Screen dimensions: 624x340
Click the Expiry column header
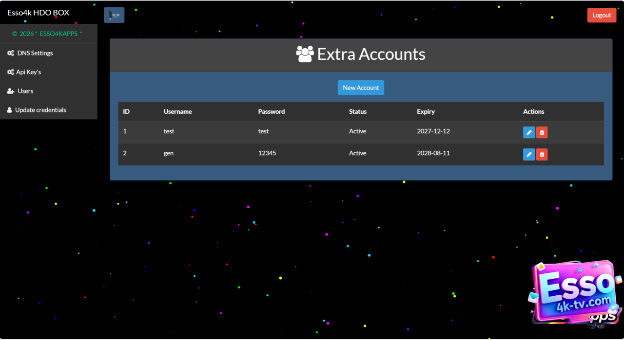point(426,111)
